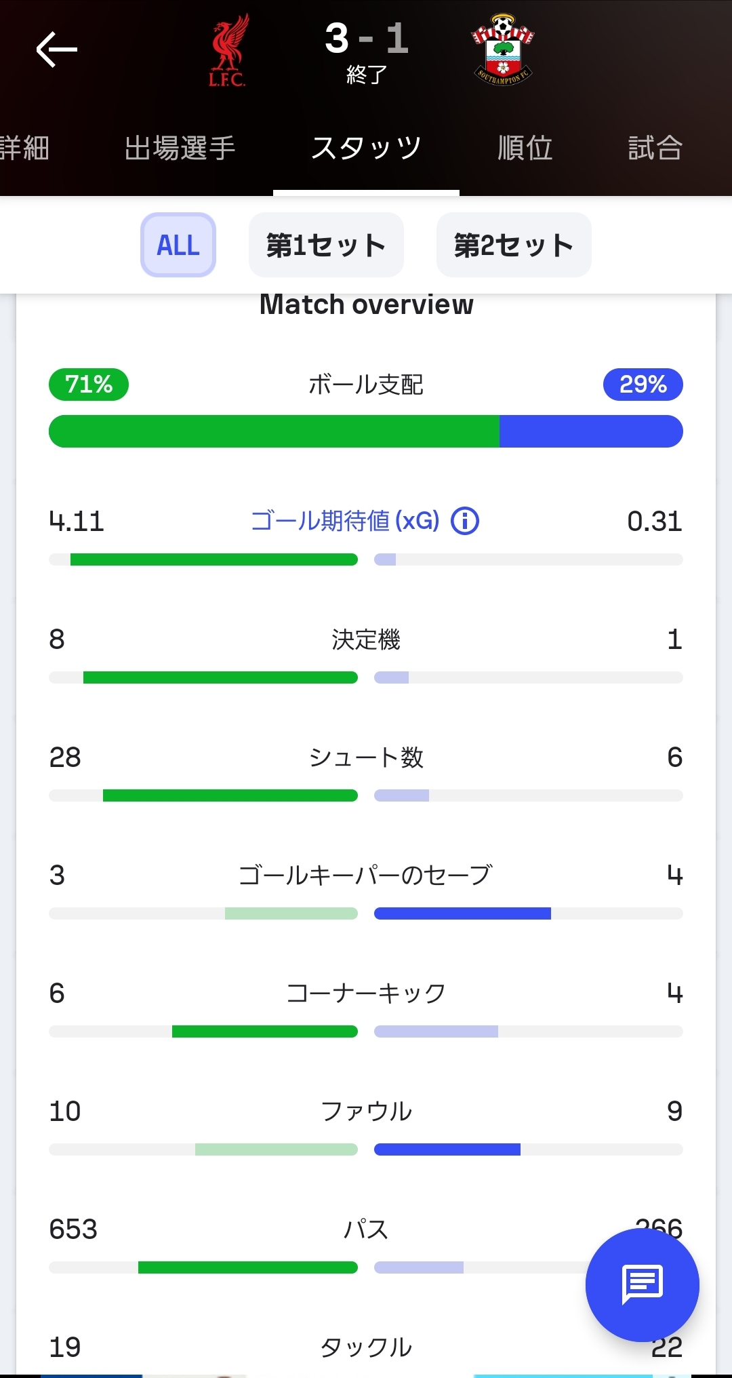Tap the 71% possession badge
Image resolution: width=732 pixels, height=1378 pixels.
coord(89,385)
